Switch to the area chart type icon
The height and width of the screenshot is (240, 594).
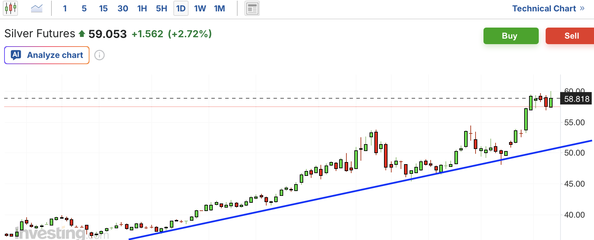37,8
